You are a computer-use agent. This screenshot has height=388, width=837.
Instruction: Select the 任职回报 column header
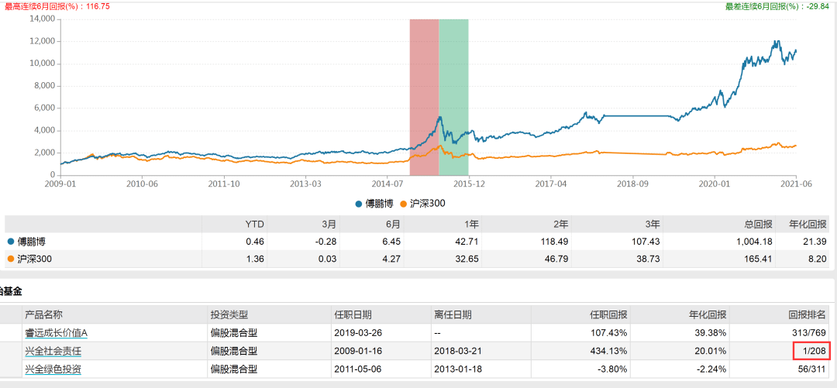click(x=609, y=314)
